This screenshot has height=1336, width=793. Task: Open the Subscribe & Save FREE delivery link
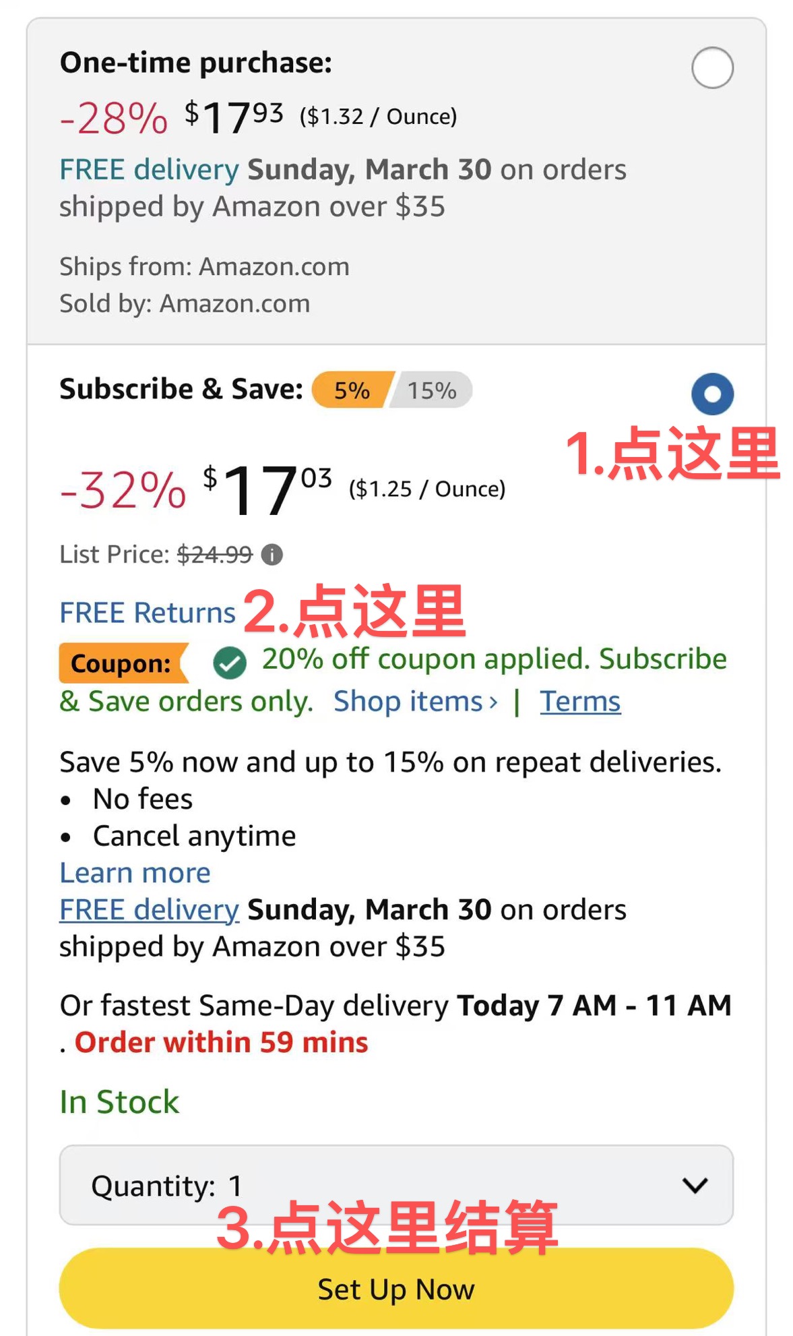pos(149,910)
